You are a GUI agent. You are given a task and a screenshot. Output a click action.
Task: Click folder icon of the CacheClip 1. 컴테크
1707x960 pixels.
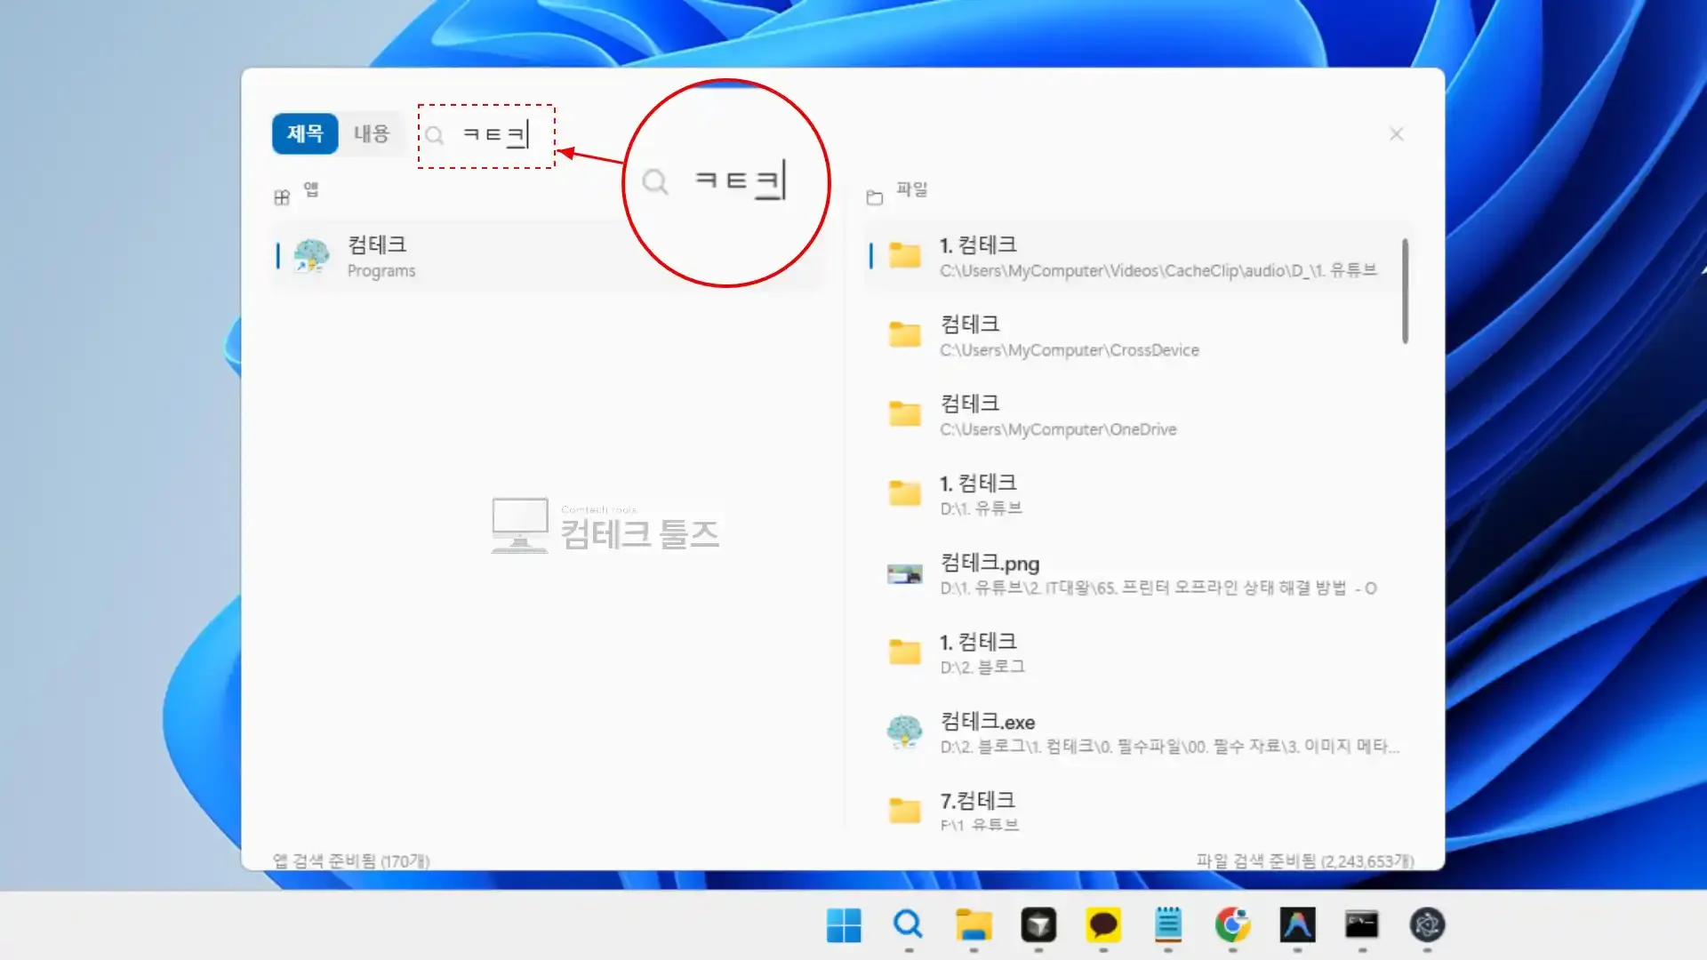905,256
